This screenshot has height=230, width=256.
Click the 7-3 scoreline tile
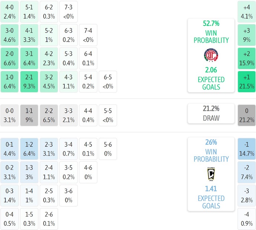pyautogui.click(x=68, y=11)
